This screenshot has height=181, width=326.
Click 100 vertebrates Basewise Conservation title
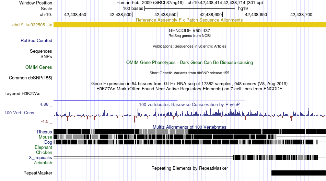click(189, 104)
